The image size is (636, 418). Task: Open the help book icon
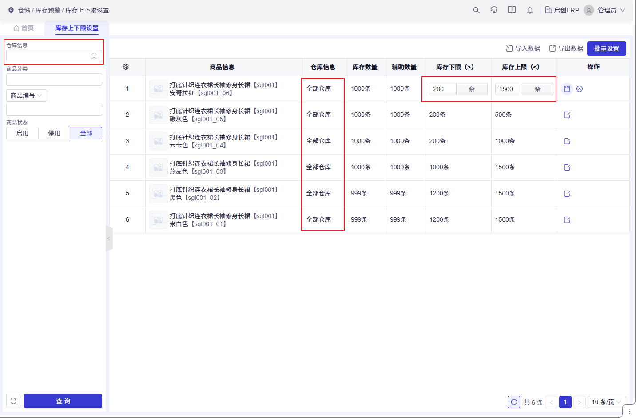point(512,10)
